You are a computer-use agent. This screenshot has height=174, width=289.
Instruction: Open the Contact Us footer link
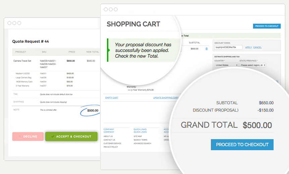pyautogui.click(x=109, y=140)
